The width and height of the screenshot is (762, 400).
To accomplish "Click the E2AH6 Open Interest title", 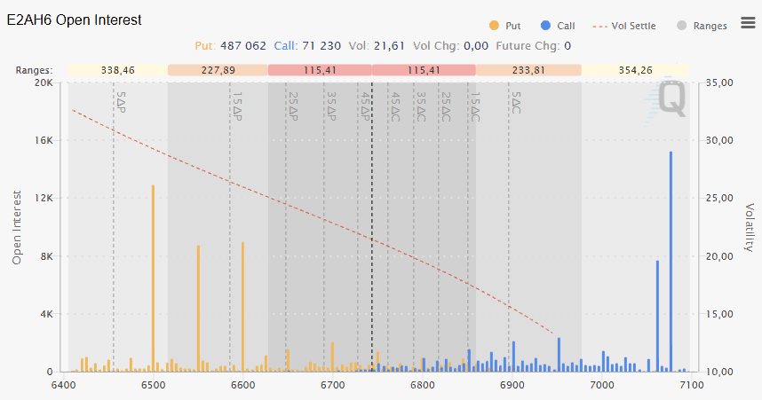I will click(74, 20).
